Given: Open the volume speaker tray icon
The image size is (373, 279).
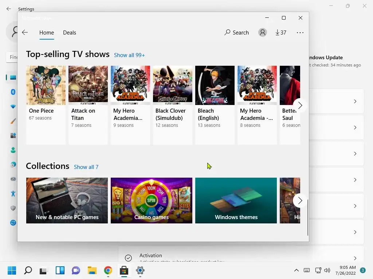Looking at the screenshot, I should [327, 270].
